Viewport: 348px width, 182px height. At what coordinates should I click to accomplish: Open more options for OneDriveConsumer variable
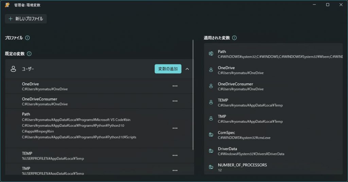click(175, 101)
